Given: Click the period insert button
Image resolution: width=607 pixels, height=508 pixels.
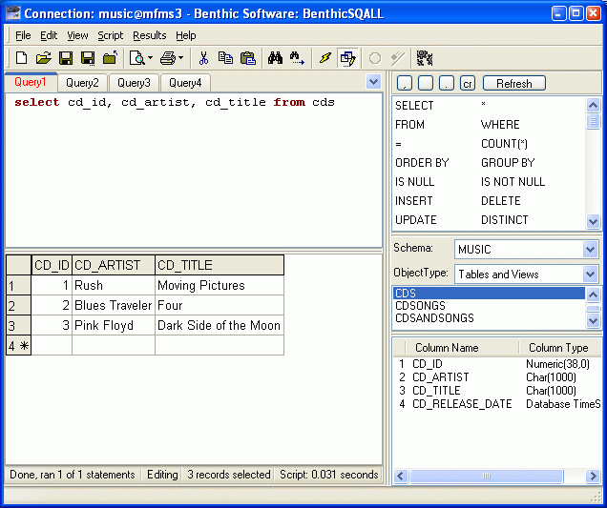Looking at the screenshot, I should coord(447,84).
